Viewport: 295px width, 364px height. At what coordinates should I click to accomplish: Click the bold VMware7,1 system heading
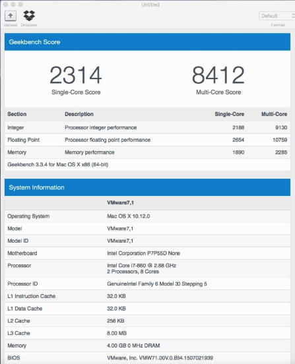(120, 202)
